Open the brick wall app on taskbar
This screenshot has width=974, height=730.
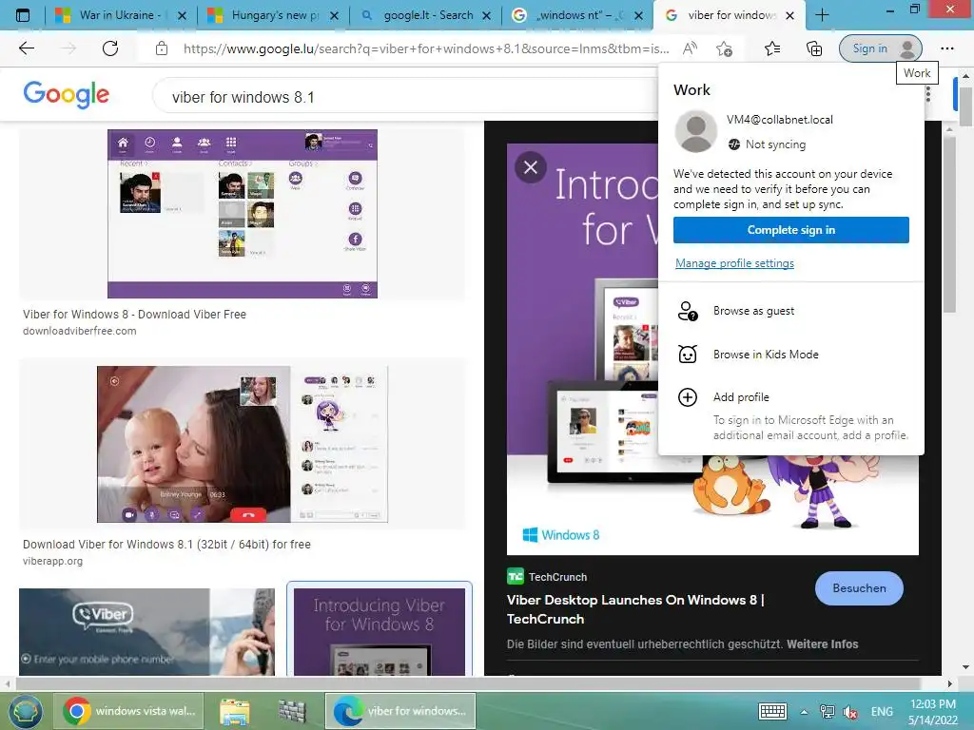point(292,712)
